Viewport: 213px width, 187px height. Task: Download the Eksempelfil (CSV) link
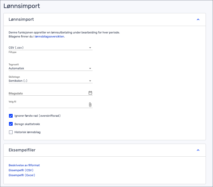(x=21, y=170)
